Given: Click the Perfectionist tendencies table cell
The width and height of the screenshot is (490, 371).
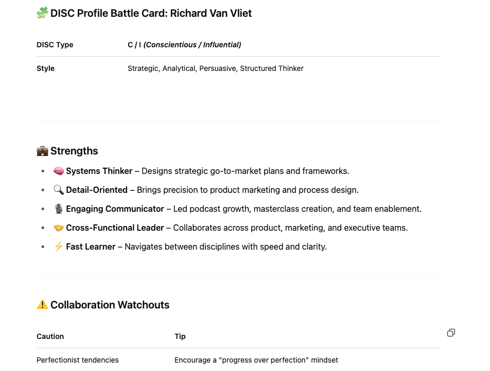Looking at the screenshot, I should coord(78,360).
